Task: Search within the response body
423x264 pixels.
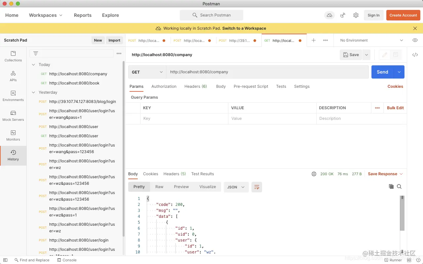Action: (399, 186)
